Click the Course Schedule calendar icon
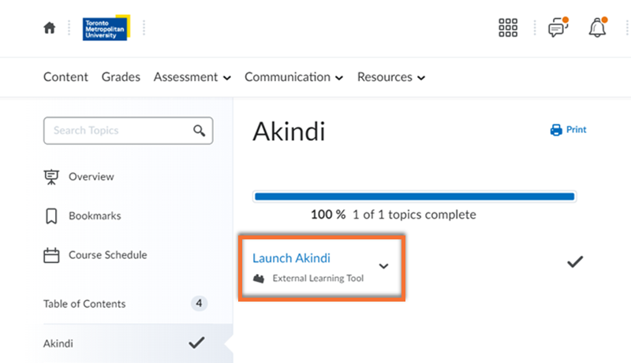Viewport: 631px width, 363px height. pyautogui.click(x=51, y=255)
